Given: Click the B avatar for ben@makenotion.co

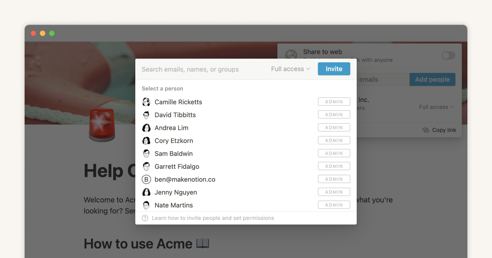Looking at the screenshot, I should pos(146,179).
